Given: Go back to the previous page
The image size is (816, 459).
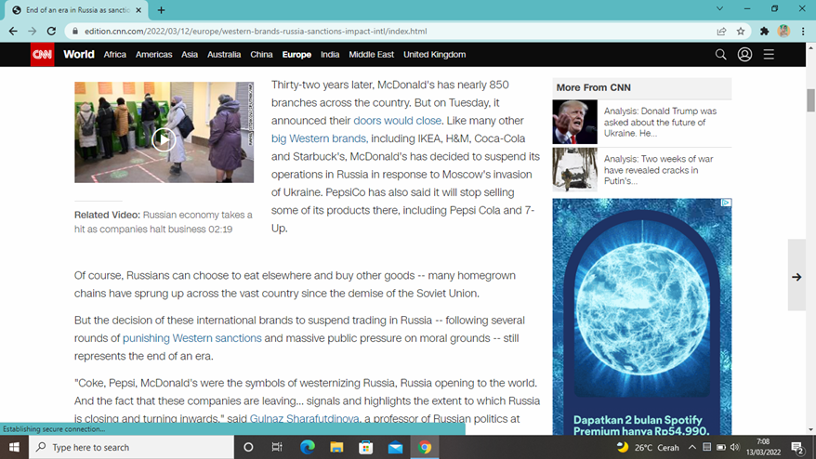Looking at the screenshot, I should [13, 32].
